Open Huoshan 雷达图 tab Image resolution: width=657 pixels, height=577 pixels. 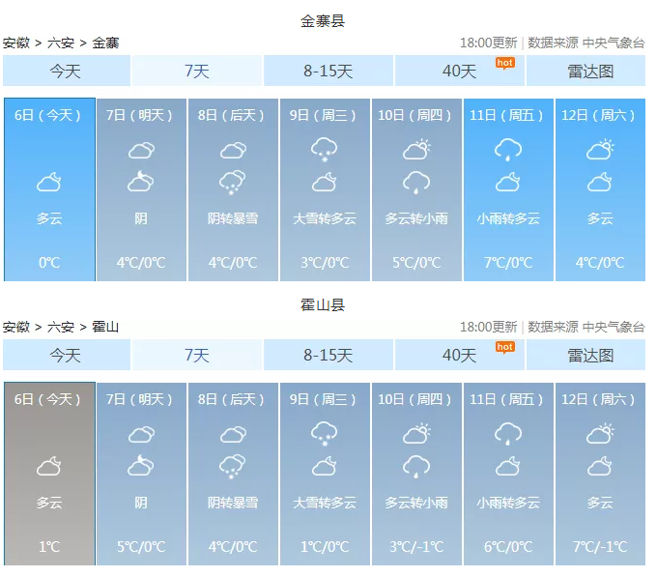point(590,355)
